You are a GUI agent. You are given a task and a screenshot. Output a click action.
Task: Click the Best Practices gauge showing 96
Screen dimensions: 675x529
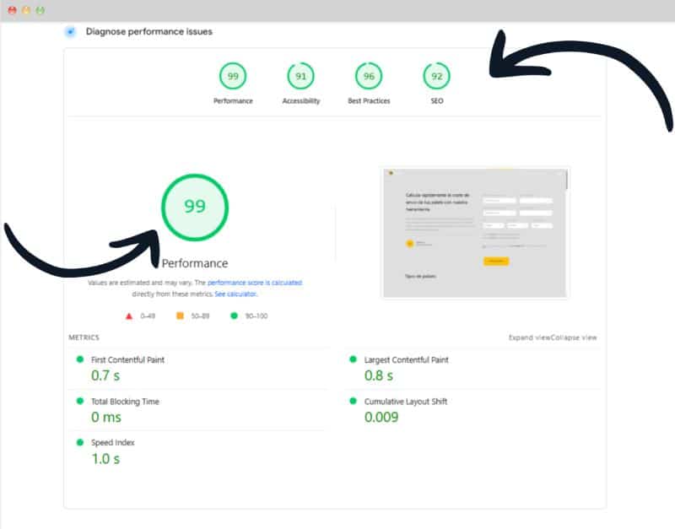tap(369, 77)
